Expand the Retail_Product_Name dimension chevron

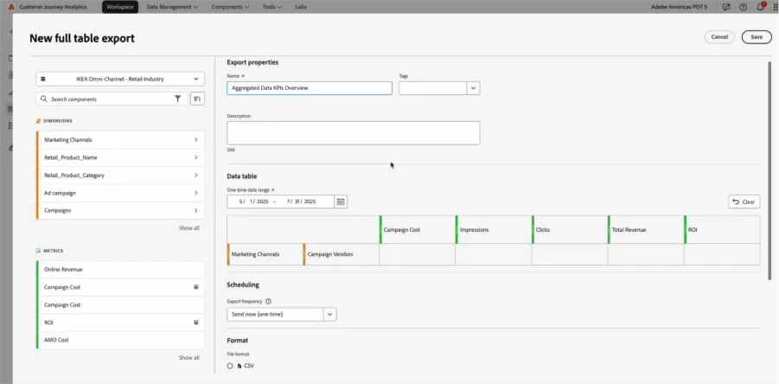click(x=196, y=157)
